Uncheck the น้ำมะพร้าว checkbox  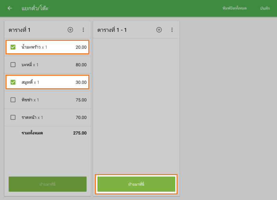coord(13,47)
